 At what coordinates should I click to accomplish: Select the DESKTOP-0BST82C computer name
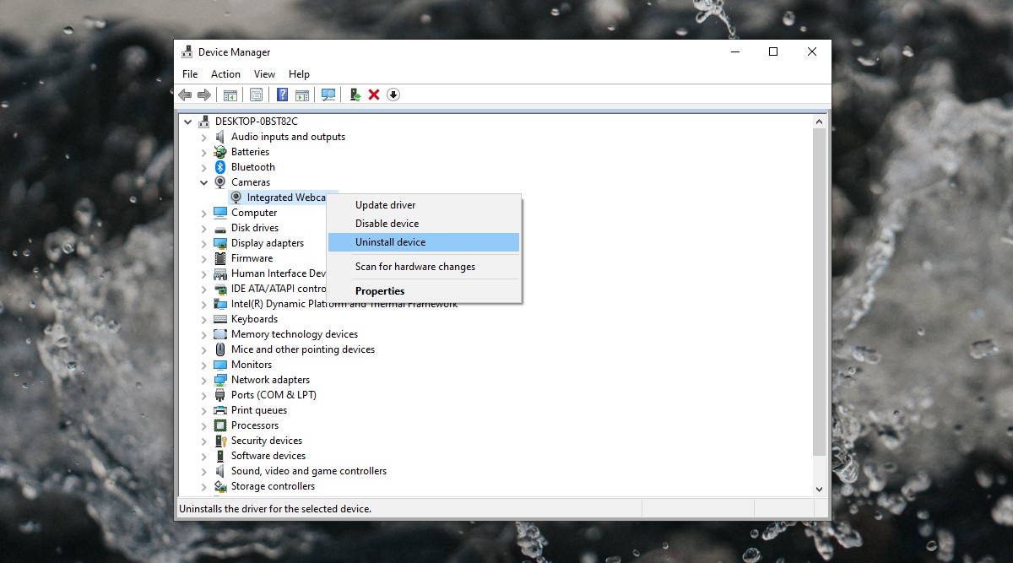(x=257, y=122)
